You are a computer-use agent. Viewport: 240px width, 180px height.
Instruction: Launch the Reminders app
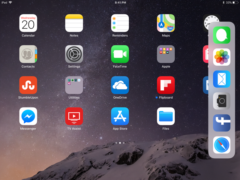[x=120, y=23]
